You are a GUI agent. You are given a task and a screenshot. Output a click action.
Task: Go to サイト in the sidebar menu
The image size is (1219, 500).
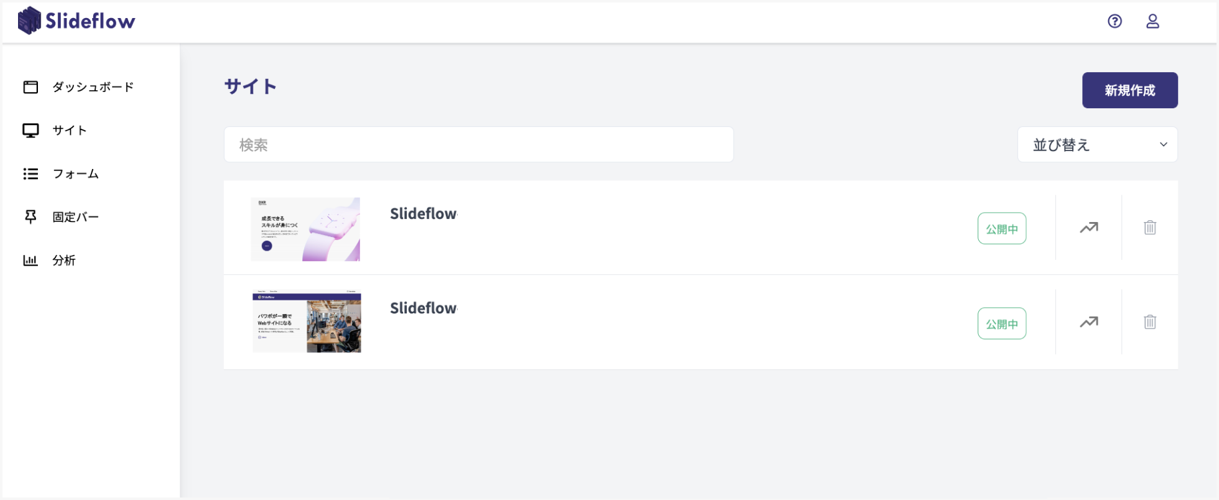point(69,131)
